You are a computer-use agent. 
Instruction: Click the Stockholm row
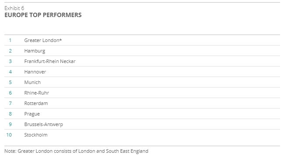[x=142, y=135]
